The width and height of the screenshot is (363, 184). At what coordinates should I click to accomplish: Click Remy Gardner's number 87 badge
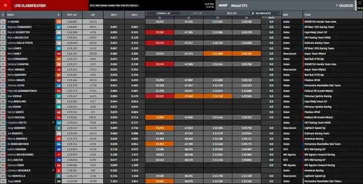coord(58,75)
